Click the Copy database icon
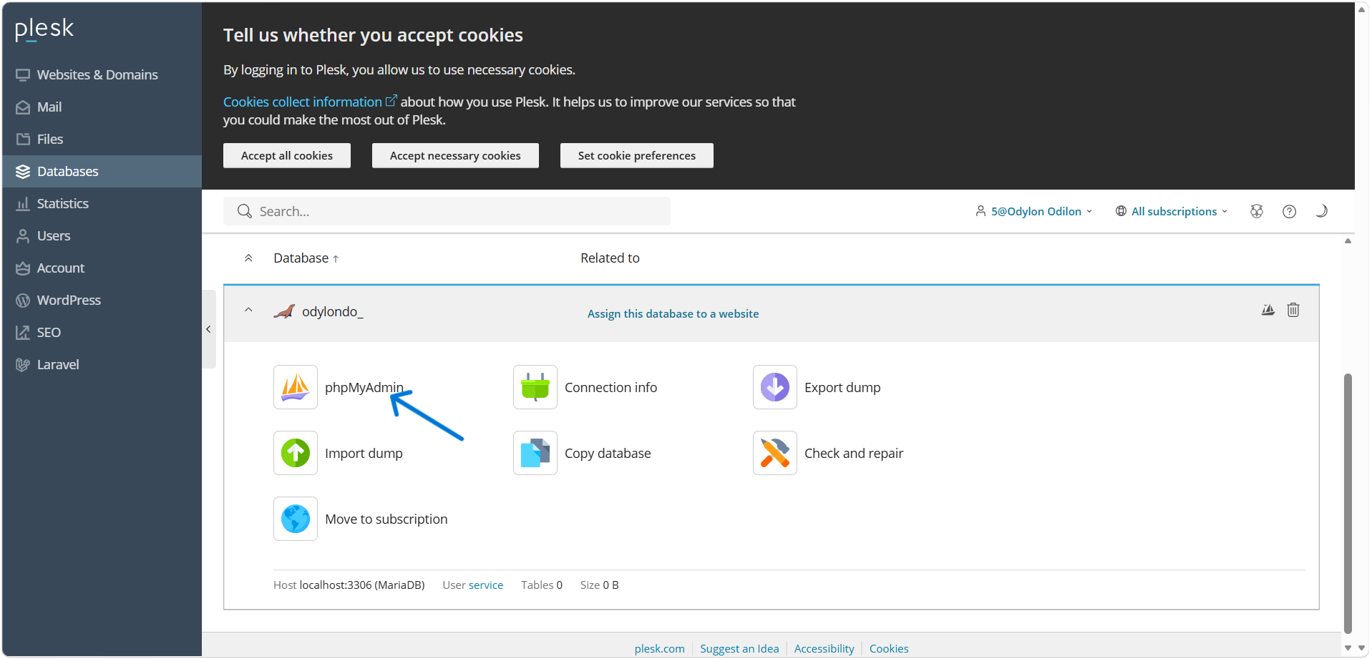 pyautogui.click(x=535, y=453)
